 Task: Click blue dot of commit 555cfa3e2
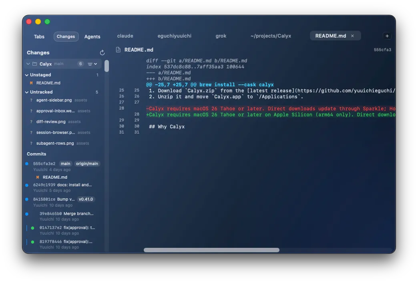coord(27,164)
